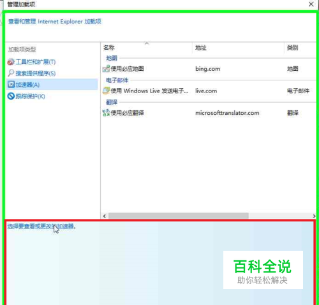
Task: Collapse the 电子邮件 group header
Action: pos(117,80)
